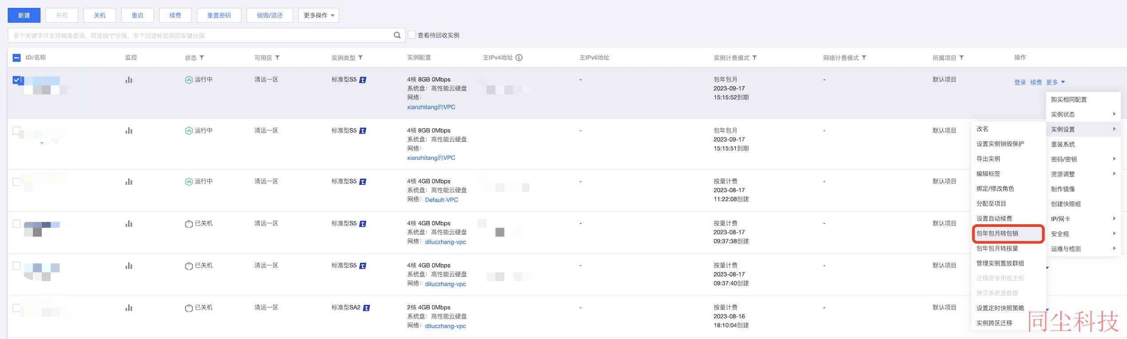
Task: Click filter icon on 可用区 column
Action: click(278, 58)
